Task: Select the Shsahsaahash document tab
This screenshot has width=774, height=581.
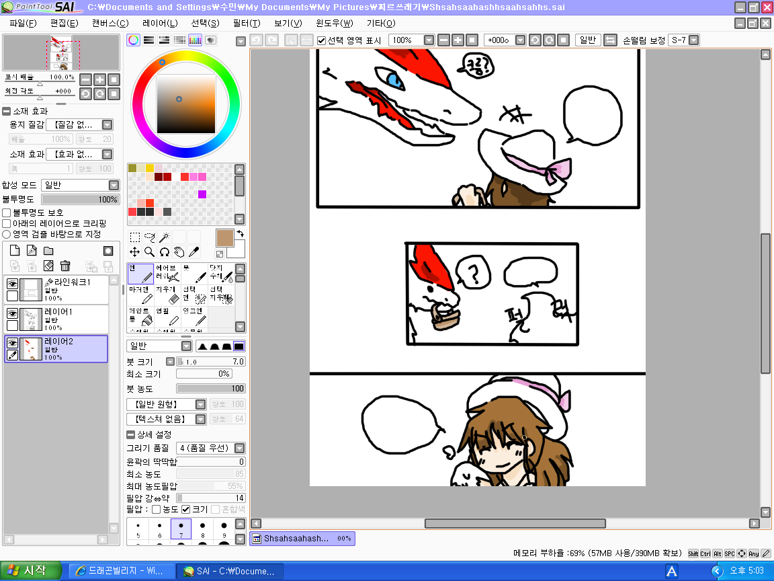Action: [x=302, y=539]
